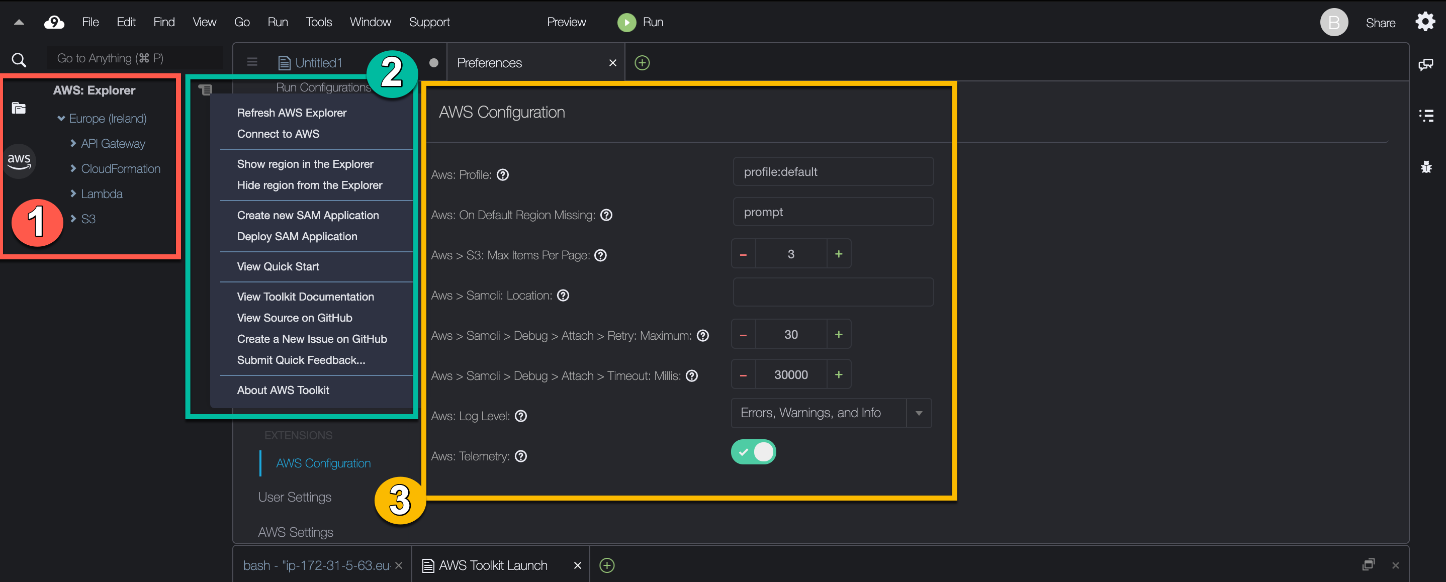The height and width of the screenshot is (582, 1446).
Task: Click the Lambda service icon in Explorer
Action: (102, 193)
